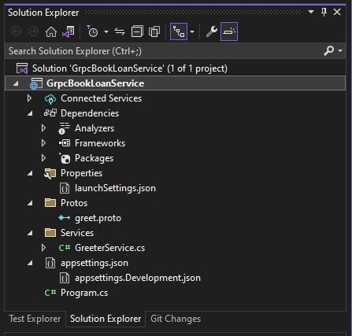Viewport: 352px width, 336px height.
Task: Toggle Preview Selected Items button
Action: point(229,31)
